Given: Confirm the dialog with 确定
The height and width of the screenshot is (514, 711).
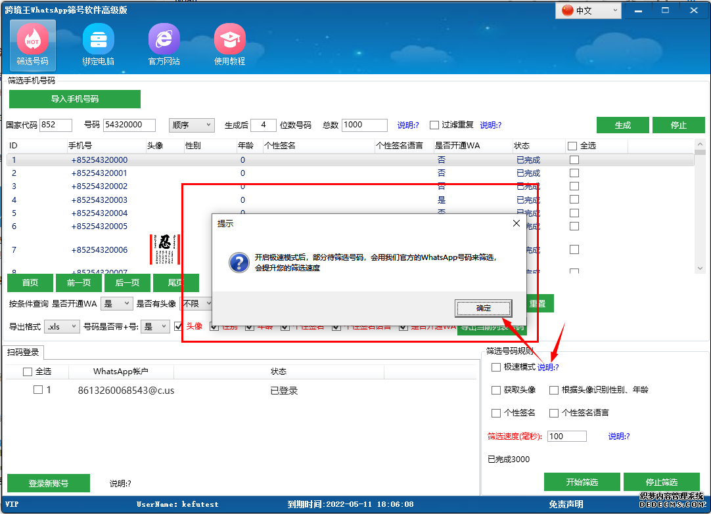Looking at the screenshot, I should [x=484, y=309].
